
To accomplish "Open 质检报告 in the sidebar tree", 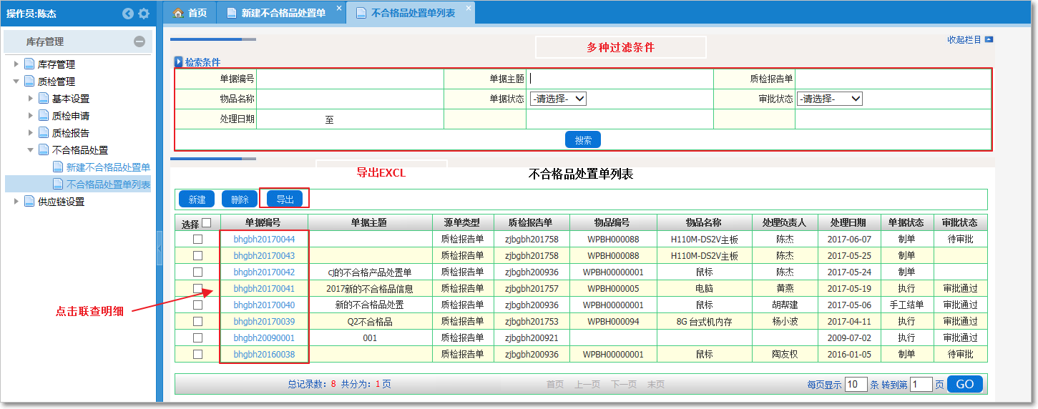I will (70, 133).
